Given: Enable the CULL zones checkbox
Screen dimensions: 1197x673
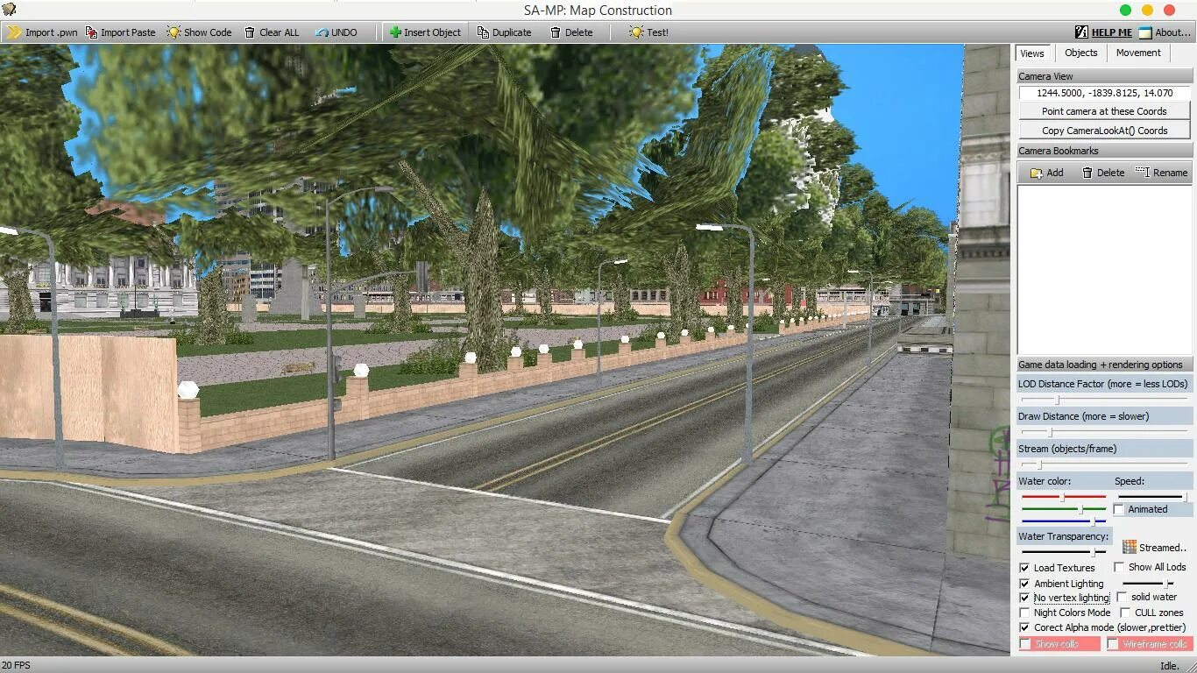Looking at the screenshot, I should [1125, 613].
